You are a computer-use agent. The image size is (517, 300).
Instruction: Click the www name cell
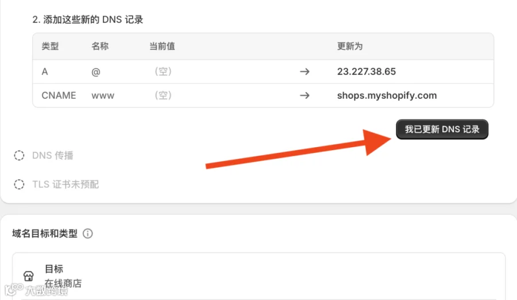103,96
